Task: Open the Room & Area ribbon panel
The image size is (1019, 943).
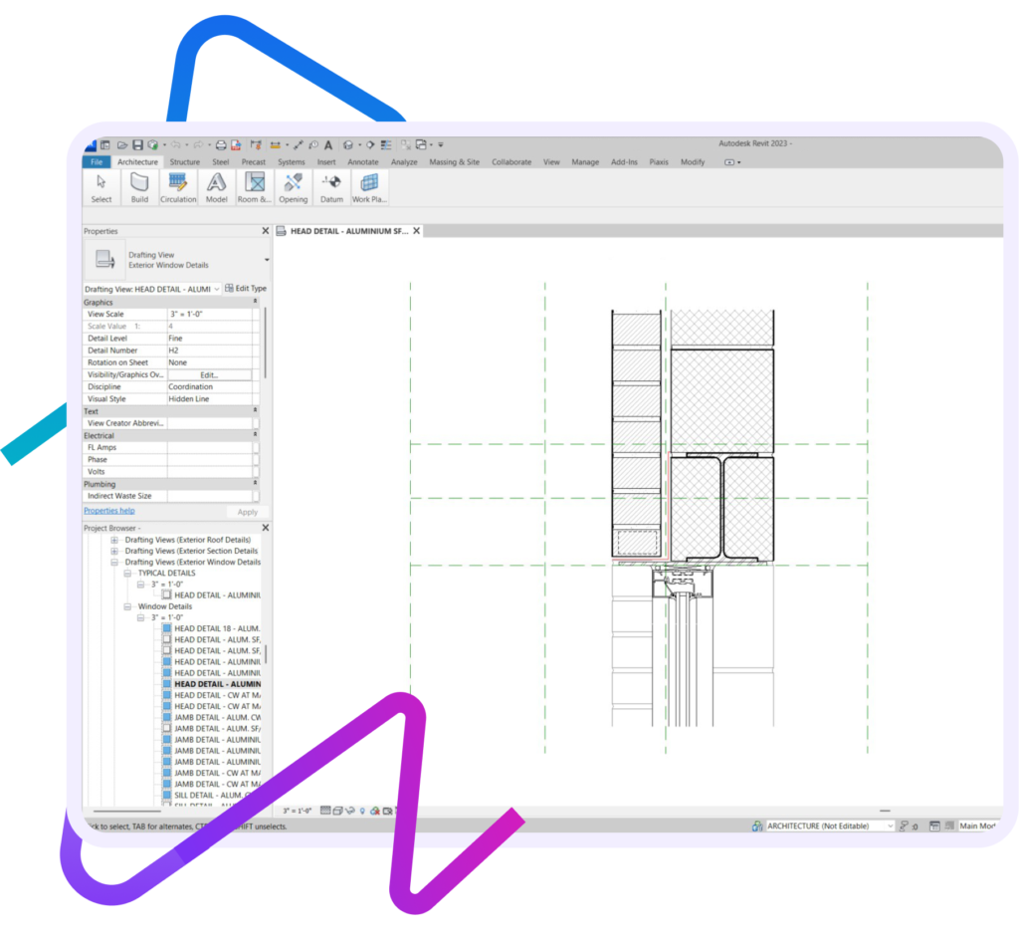Action: point(255,186)
